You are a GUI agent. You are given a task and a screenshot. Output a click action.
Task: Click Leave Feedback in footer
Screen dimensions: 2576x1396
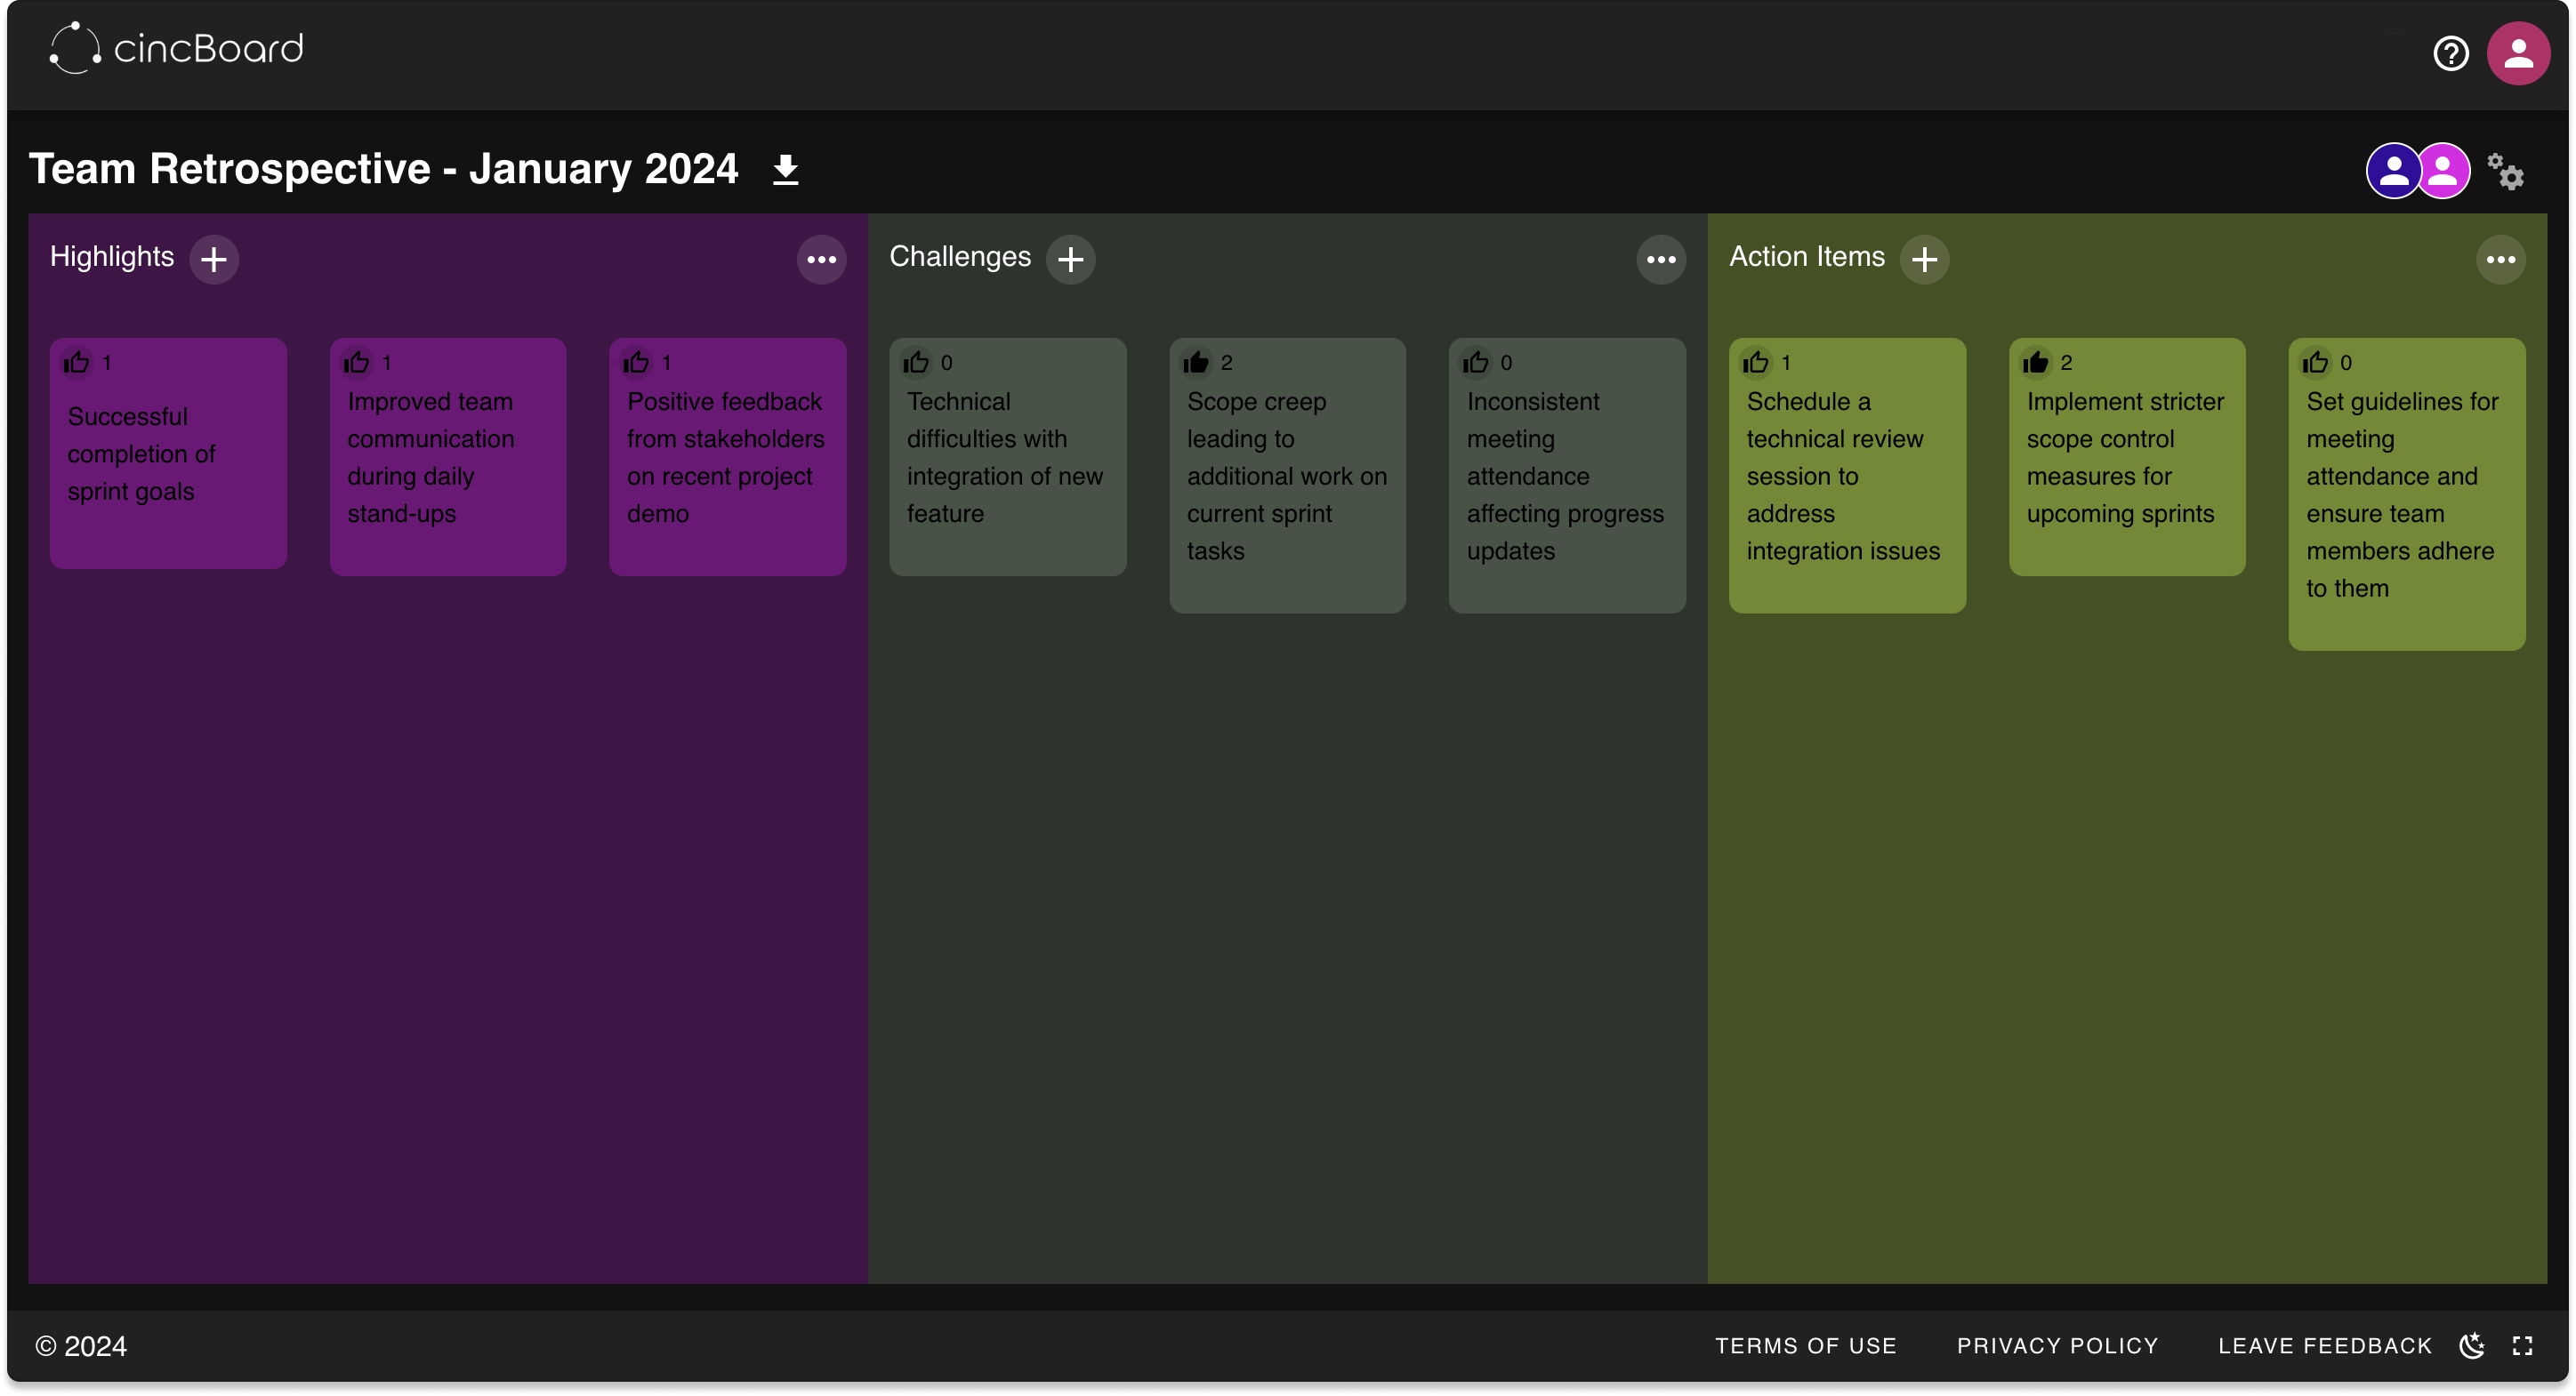click(x=2325, y=1346)
